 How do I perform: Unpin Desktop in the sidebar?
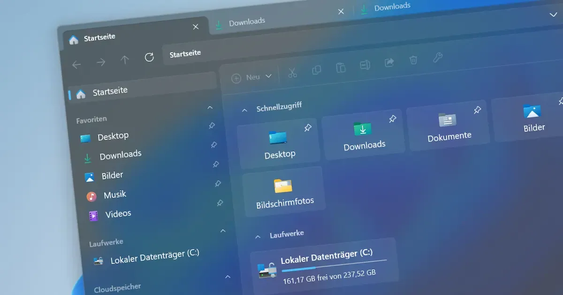[x=212, y=125]
